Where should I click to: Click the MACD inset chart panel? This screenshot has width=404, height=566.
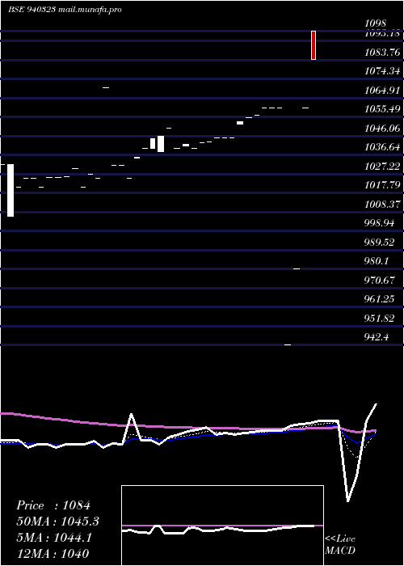tap(222, 526)
